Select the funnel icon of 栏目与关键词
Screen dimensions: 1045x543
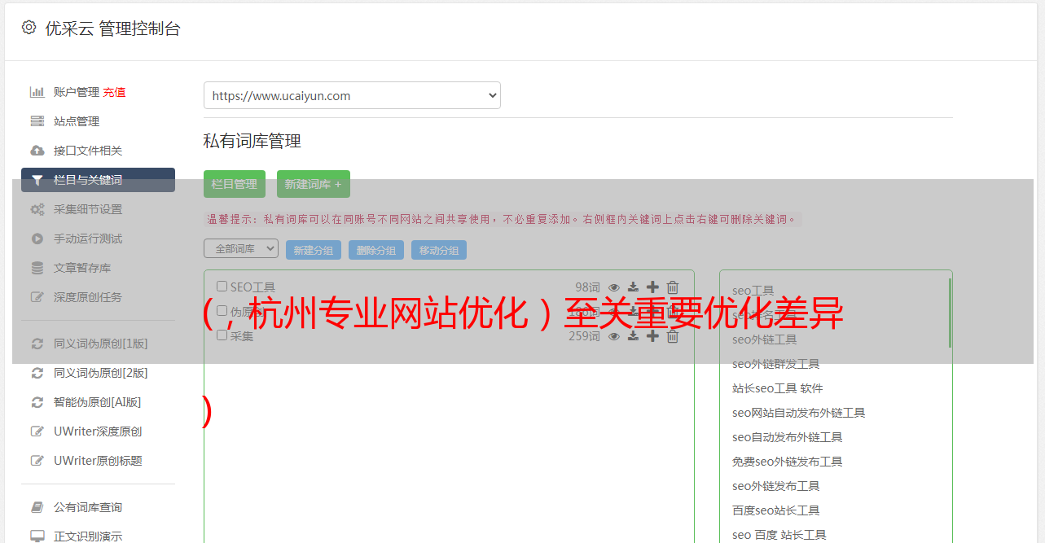tap(37, 180)
